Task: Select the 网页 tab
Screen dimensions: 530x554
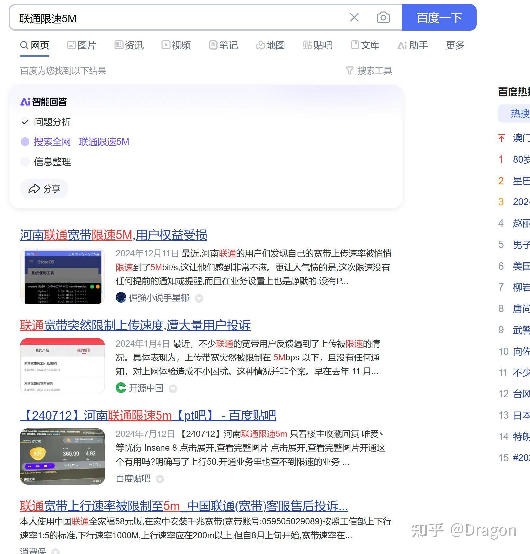Action: pos(35,45)
